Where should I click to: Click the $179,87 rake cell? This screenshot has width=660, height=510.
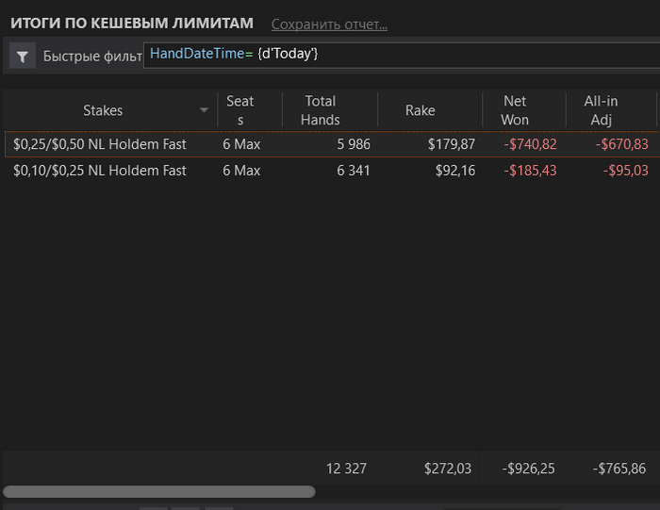(x=452, y=144)
